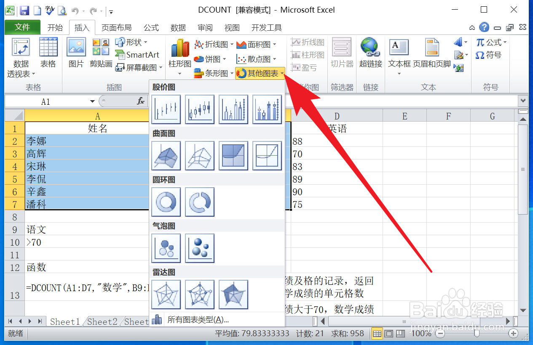533x345 pixels.
Task: Pick the contour surface chart
Action: 233,156
